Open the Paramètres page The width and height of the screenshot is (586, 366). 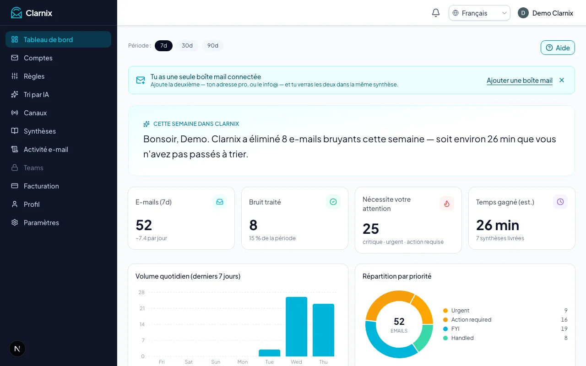click(x=58, y=222)
